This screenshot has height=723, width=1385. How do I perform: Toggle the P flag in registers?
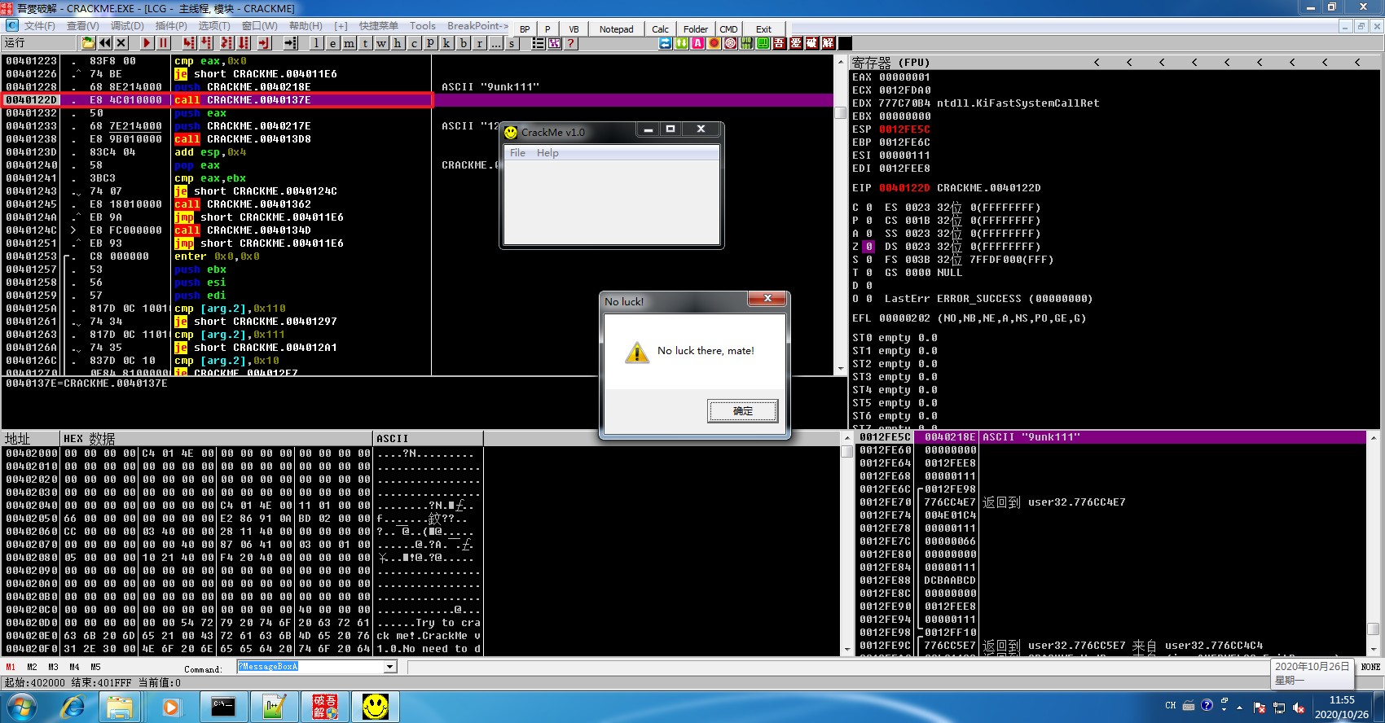pos(868,221)
